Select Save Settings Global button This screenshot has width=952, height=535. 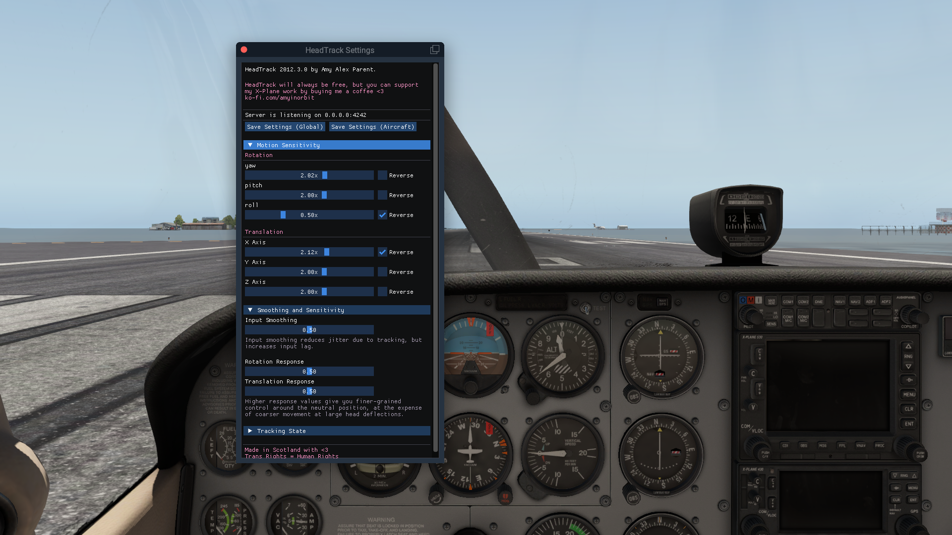tap(285, 127)
